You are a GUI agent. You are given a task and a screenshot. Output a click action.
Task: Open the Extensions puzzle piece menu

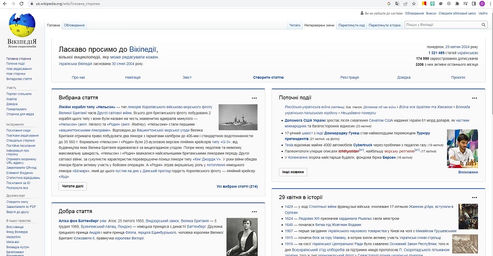(457, 4)
